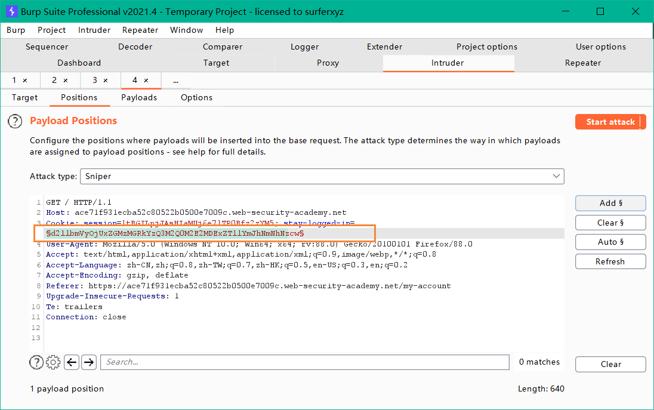Switch to Project options tab
The height and width of the screenshot is (410, 654).
pos(487,47)
